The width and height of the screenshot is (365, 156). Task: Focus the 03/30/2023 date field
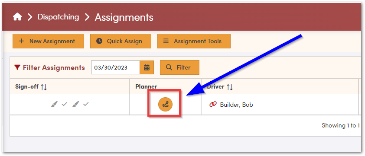115,67
